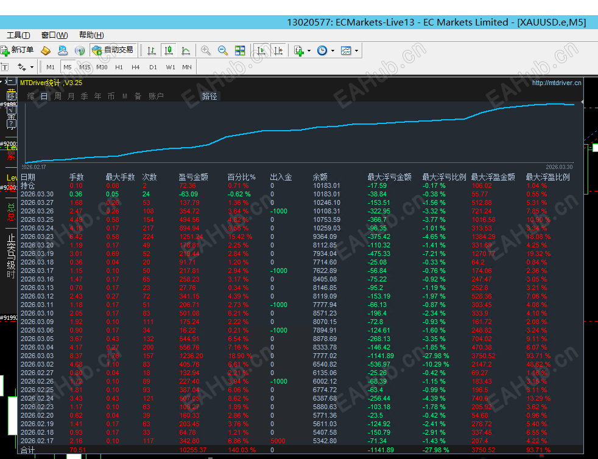Click the tile windows grid icon
Screen dimensions: 598x459
(x=240, y=50)
